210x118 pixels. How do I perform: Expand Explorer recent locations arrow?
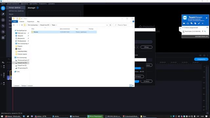(x=20, y=25)
